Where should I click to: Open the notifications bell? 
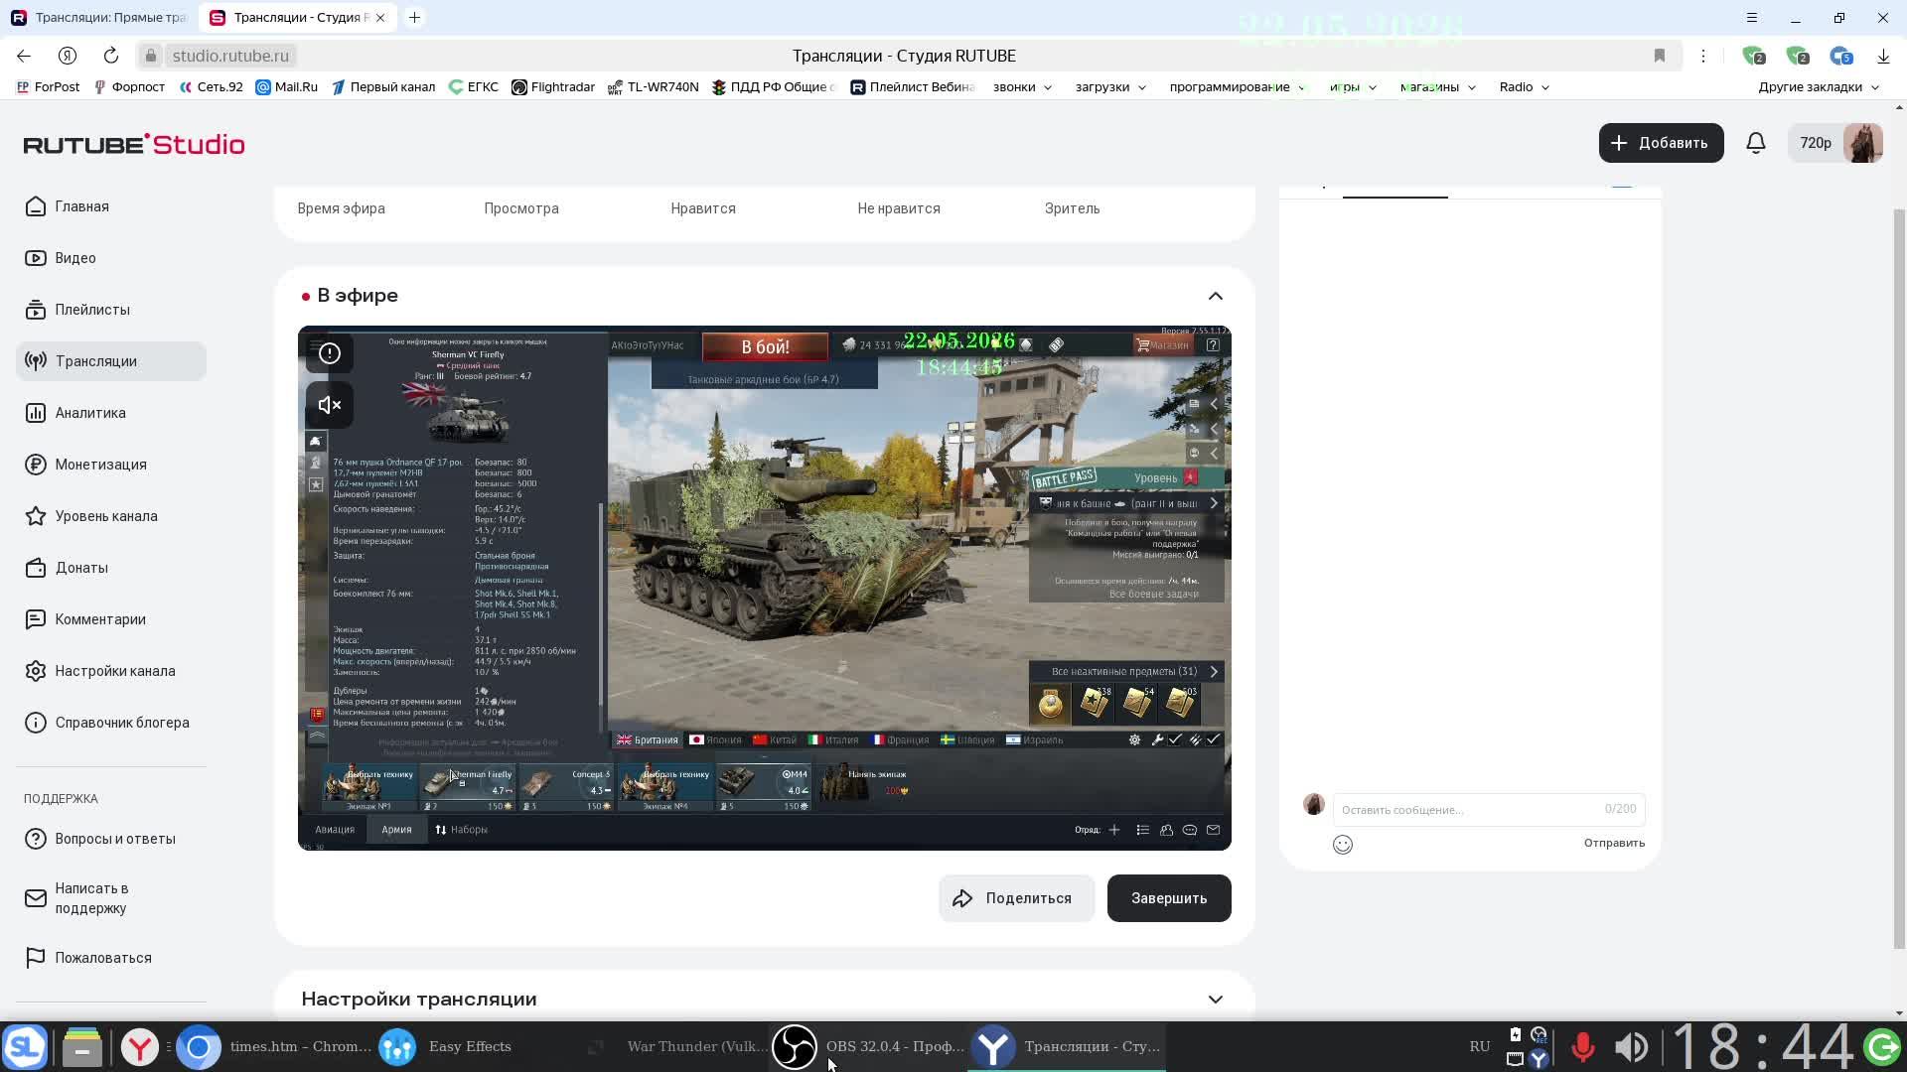1756,143
